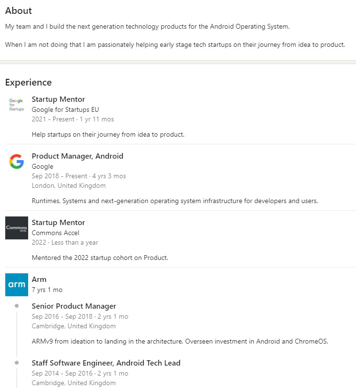Open Staff Software Engineer, Android Tech Lead role
Image resolution: width=356 pixels, height=388 pixels.
click(x=106, y=363)
